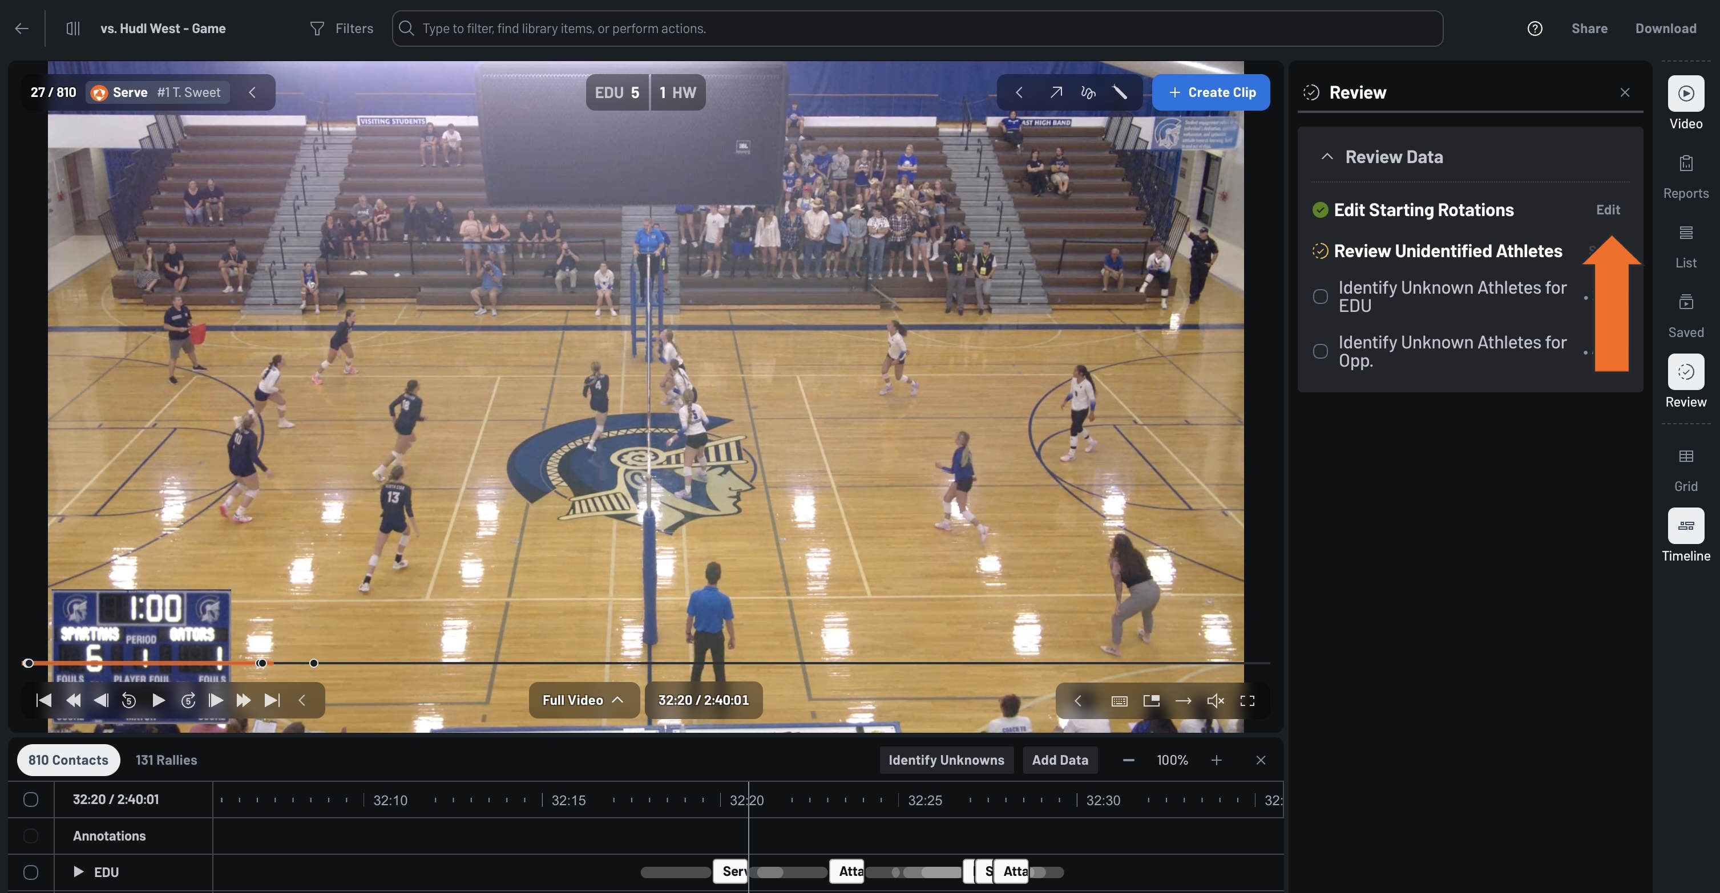The width and height of the screenshot is (1720, 893).
Task: Rewind five seconds
Action: pos(129,700)
